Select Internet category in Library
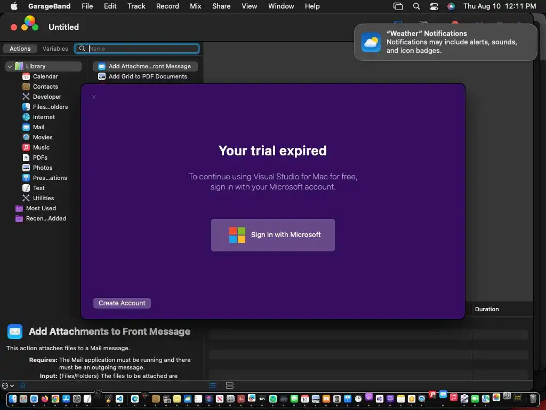This screenshot has width=546, height=410. [44, 117]
